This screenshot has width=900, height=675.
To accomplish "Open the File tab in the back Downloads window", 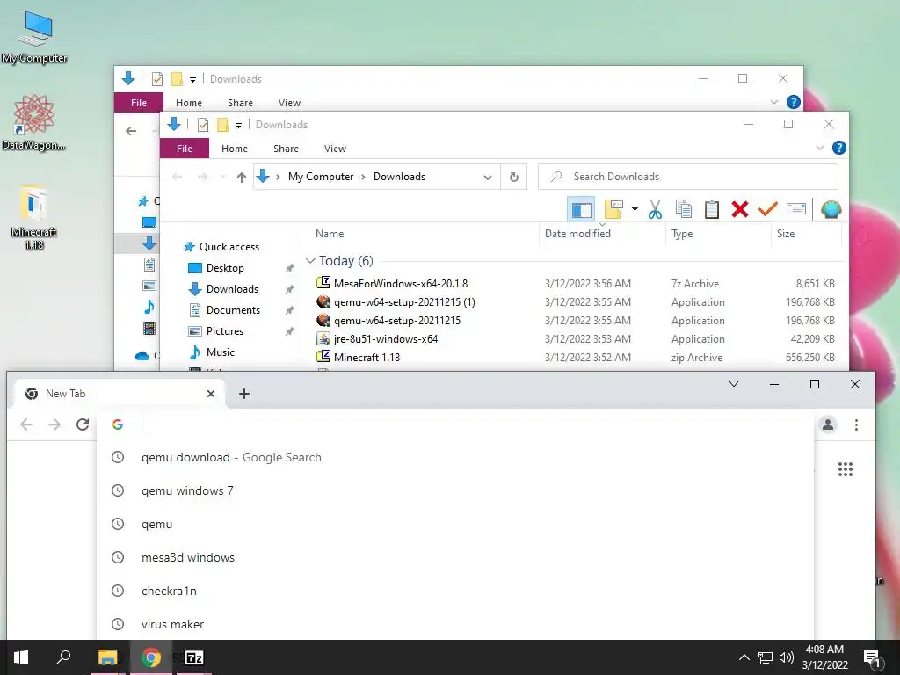I will click(x=138, y=102).
